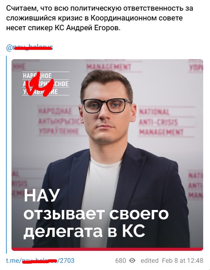The height and width of the screenshot is (270, 210).
Task: Open the @ channel mention link
Action: [29, 47]
